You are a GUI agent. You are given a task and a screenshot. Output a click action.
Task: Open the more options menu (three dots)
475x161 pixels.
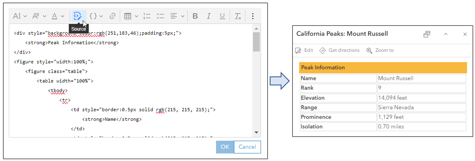point(253,16)
